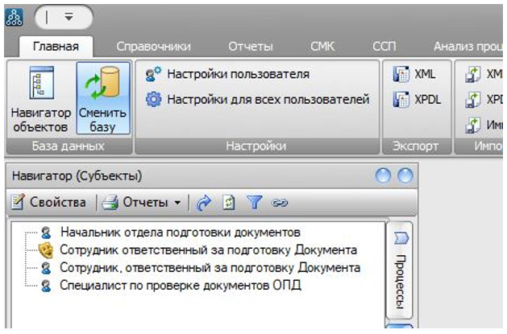Viewport: 507px width, 334px height.
Task: Open the Отчеты ribbon tab
Action: [x=250, y=47]
